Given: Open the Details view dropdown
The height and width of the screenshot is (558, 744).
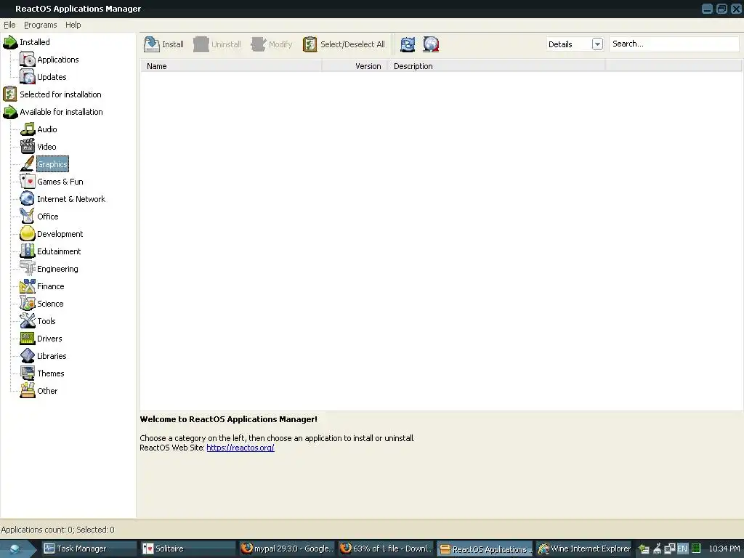Looking at the screenshot, I should pyautogui.click(x=597, y=44).
